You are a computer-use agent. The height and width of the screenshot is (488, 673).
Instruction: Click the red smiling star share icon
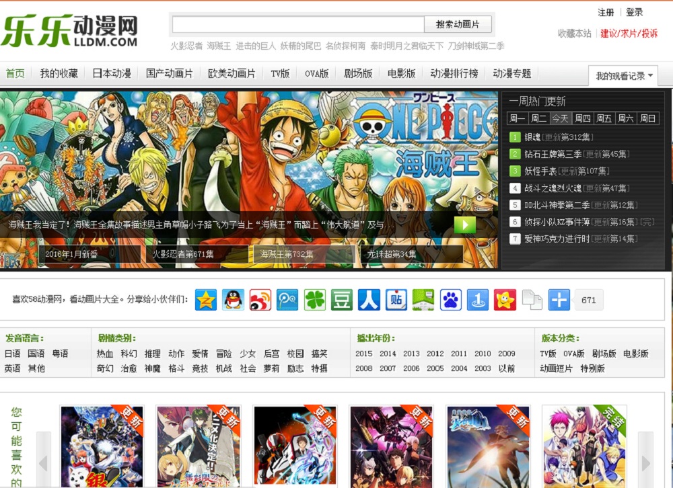[x=505, y=299]
